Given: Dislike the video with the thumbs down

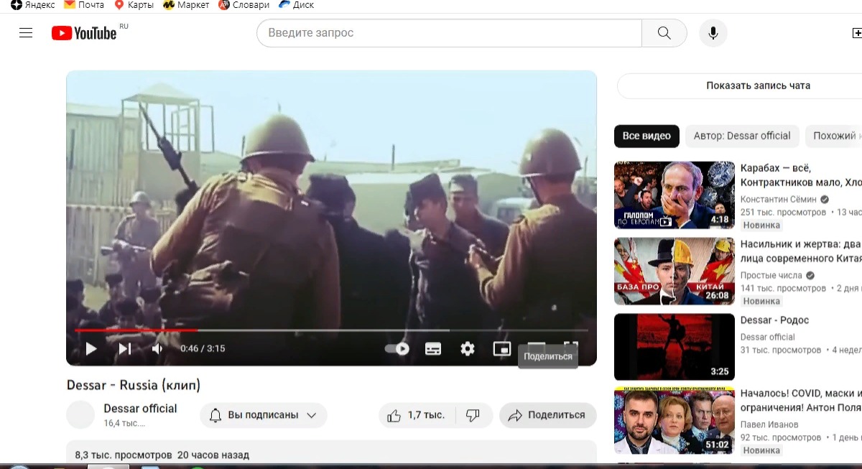Looking at the screenshot, I should point(473,415).
